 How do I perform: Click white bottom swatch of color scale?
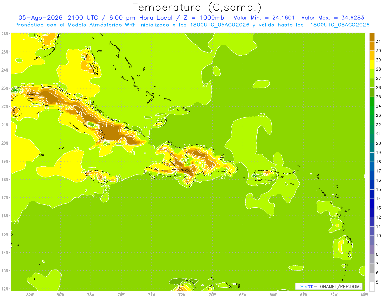click(x=372, y=286)
